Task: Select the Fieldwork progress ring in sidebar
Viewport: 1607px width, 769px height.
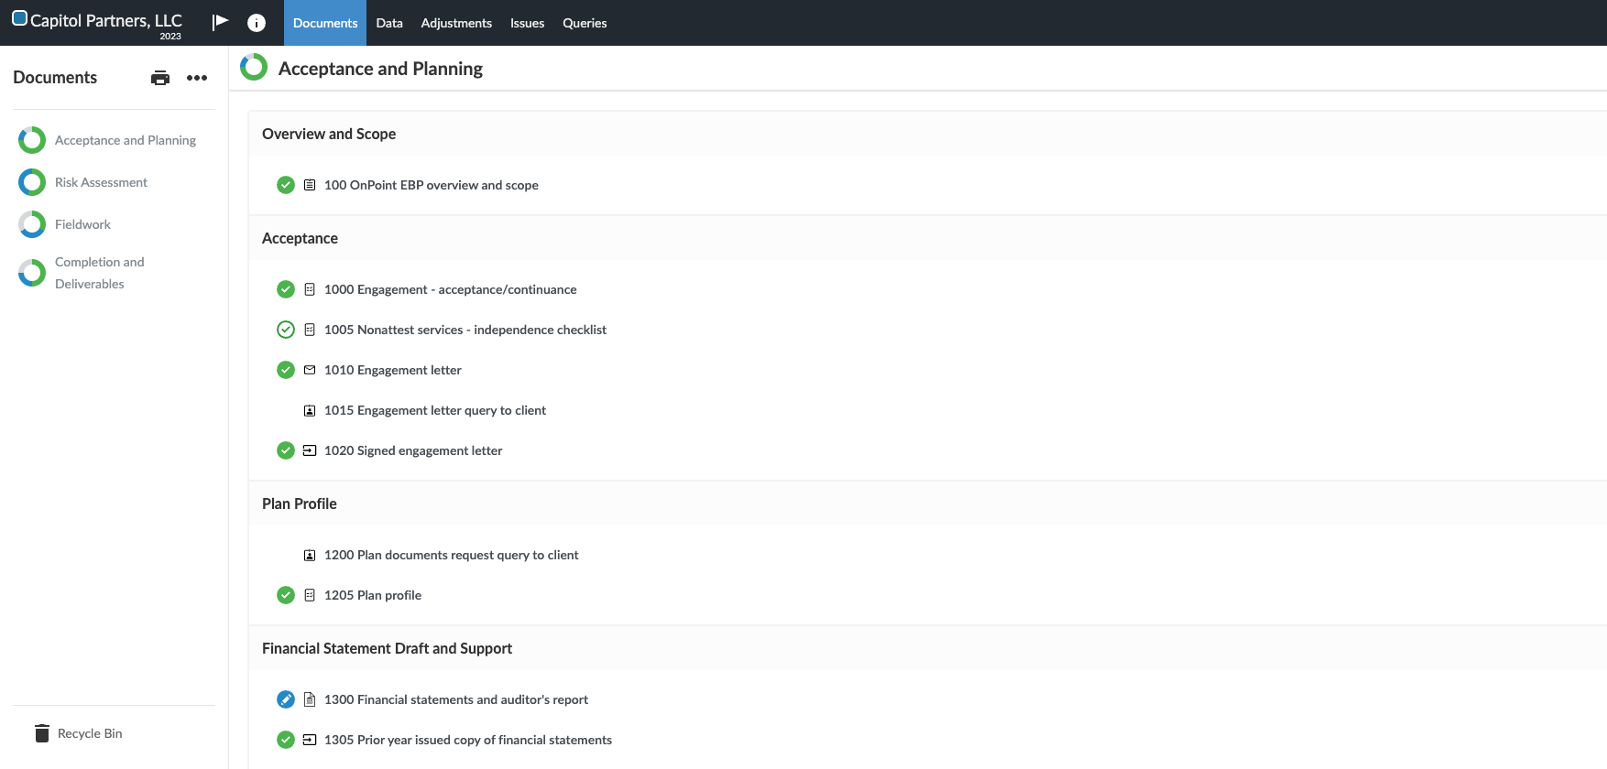Action: [x=32, y=224]
